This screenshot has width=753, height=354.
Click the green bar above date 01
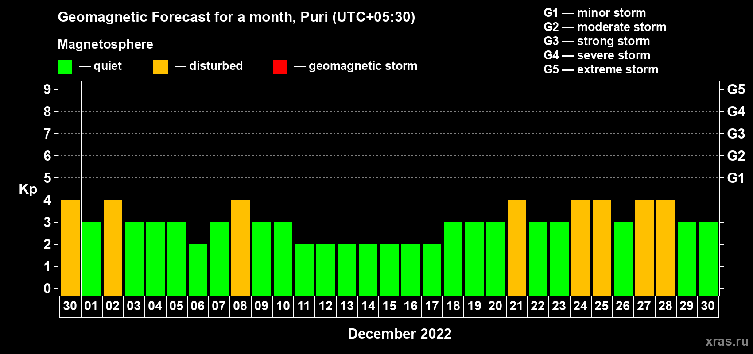point(92,259)
